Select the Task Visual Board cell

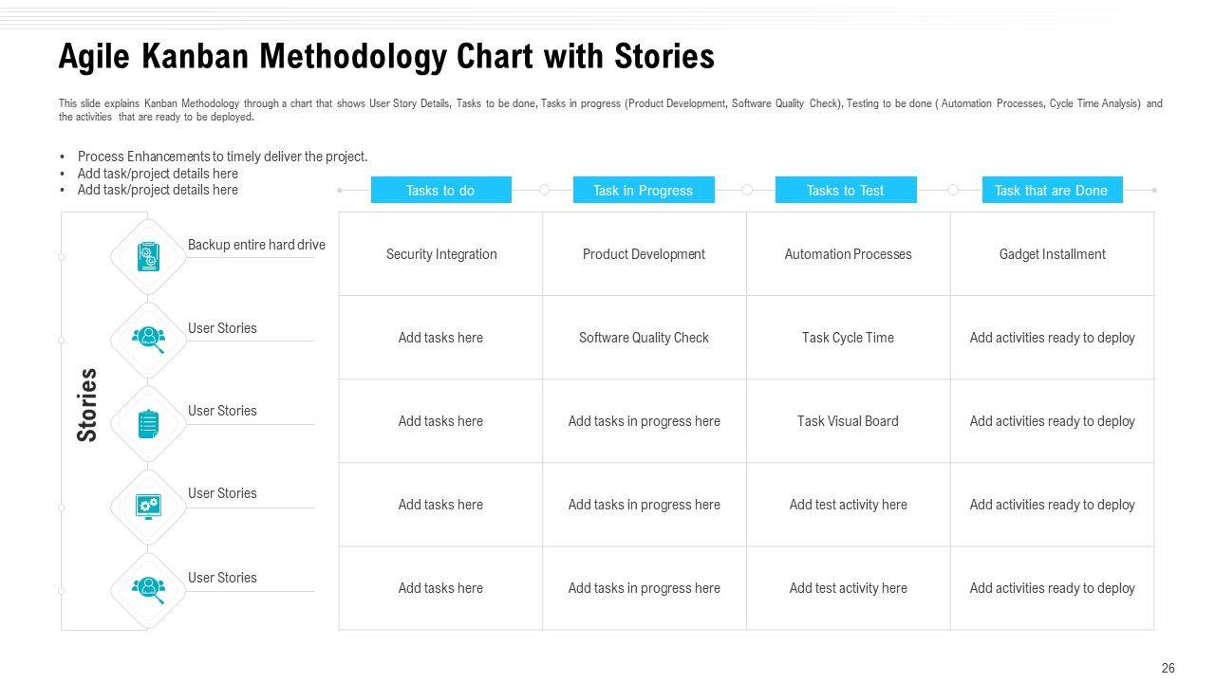tap(848, 421)
